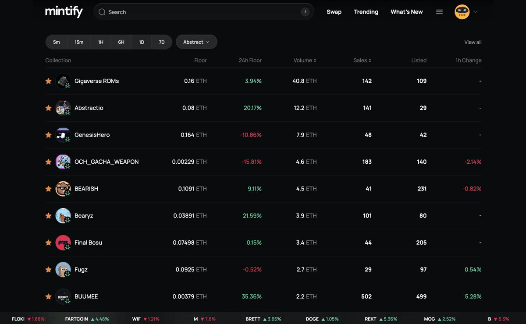
Task: Sort by the Sales column
Action: 363,60
